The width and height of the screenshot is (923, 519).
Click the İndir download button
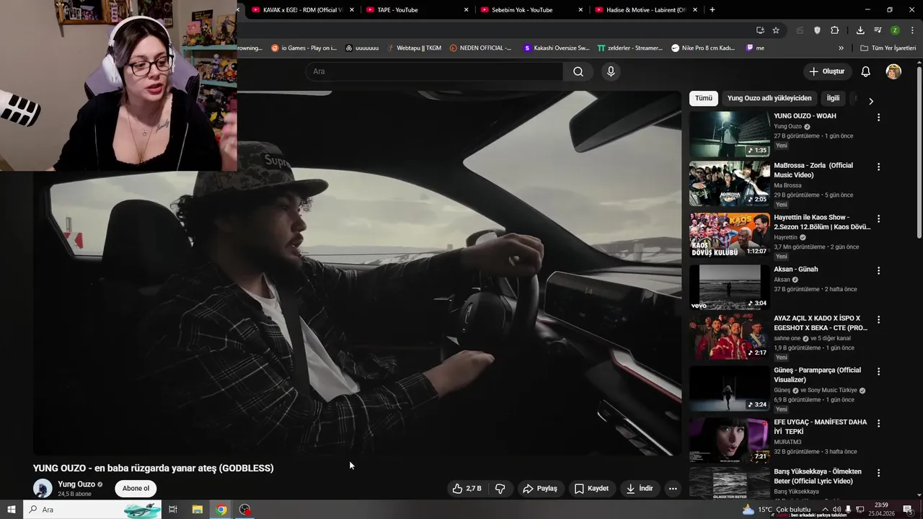coord(639,488)
